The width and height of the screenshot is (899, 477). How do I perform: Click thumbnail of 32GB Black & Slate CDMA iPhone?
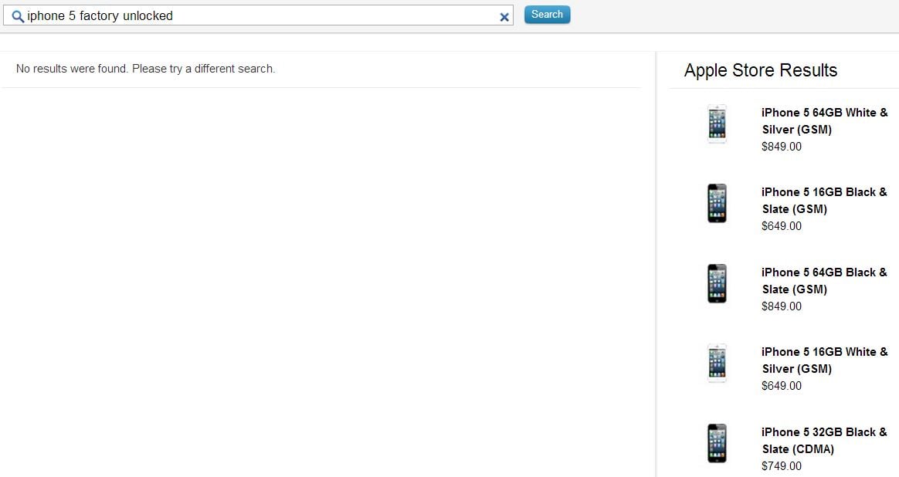(x=717, y=443)
